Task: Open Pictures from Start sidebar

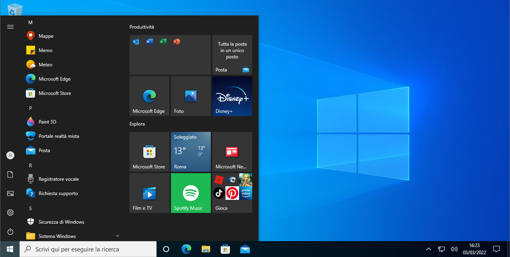Action: click(10, 193)
